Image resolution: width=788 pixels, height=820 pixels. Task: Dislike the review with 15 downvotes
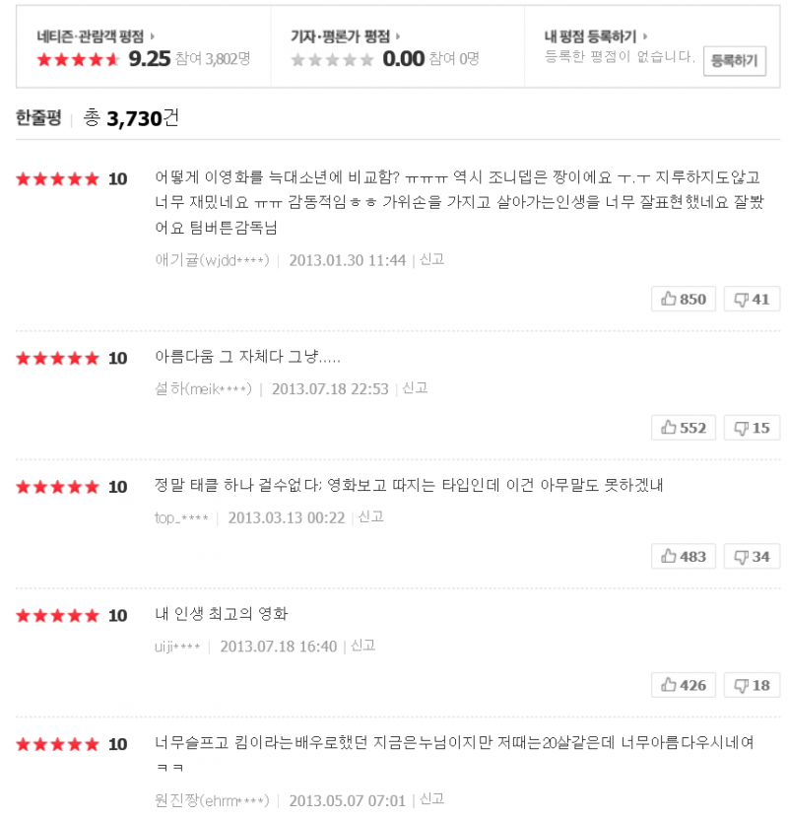click(x=752, y=428)
